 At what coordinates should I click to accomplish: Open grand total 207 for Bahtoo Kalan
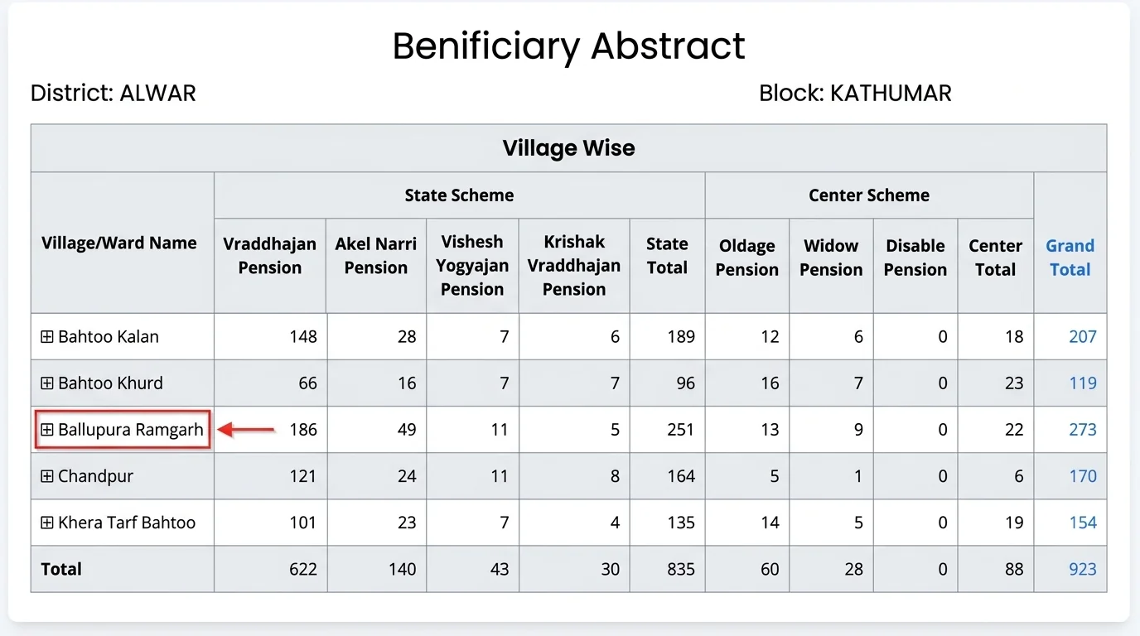(1082, 337)
